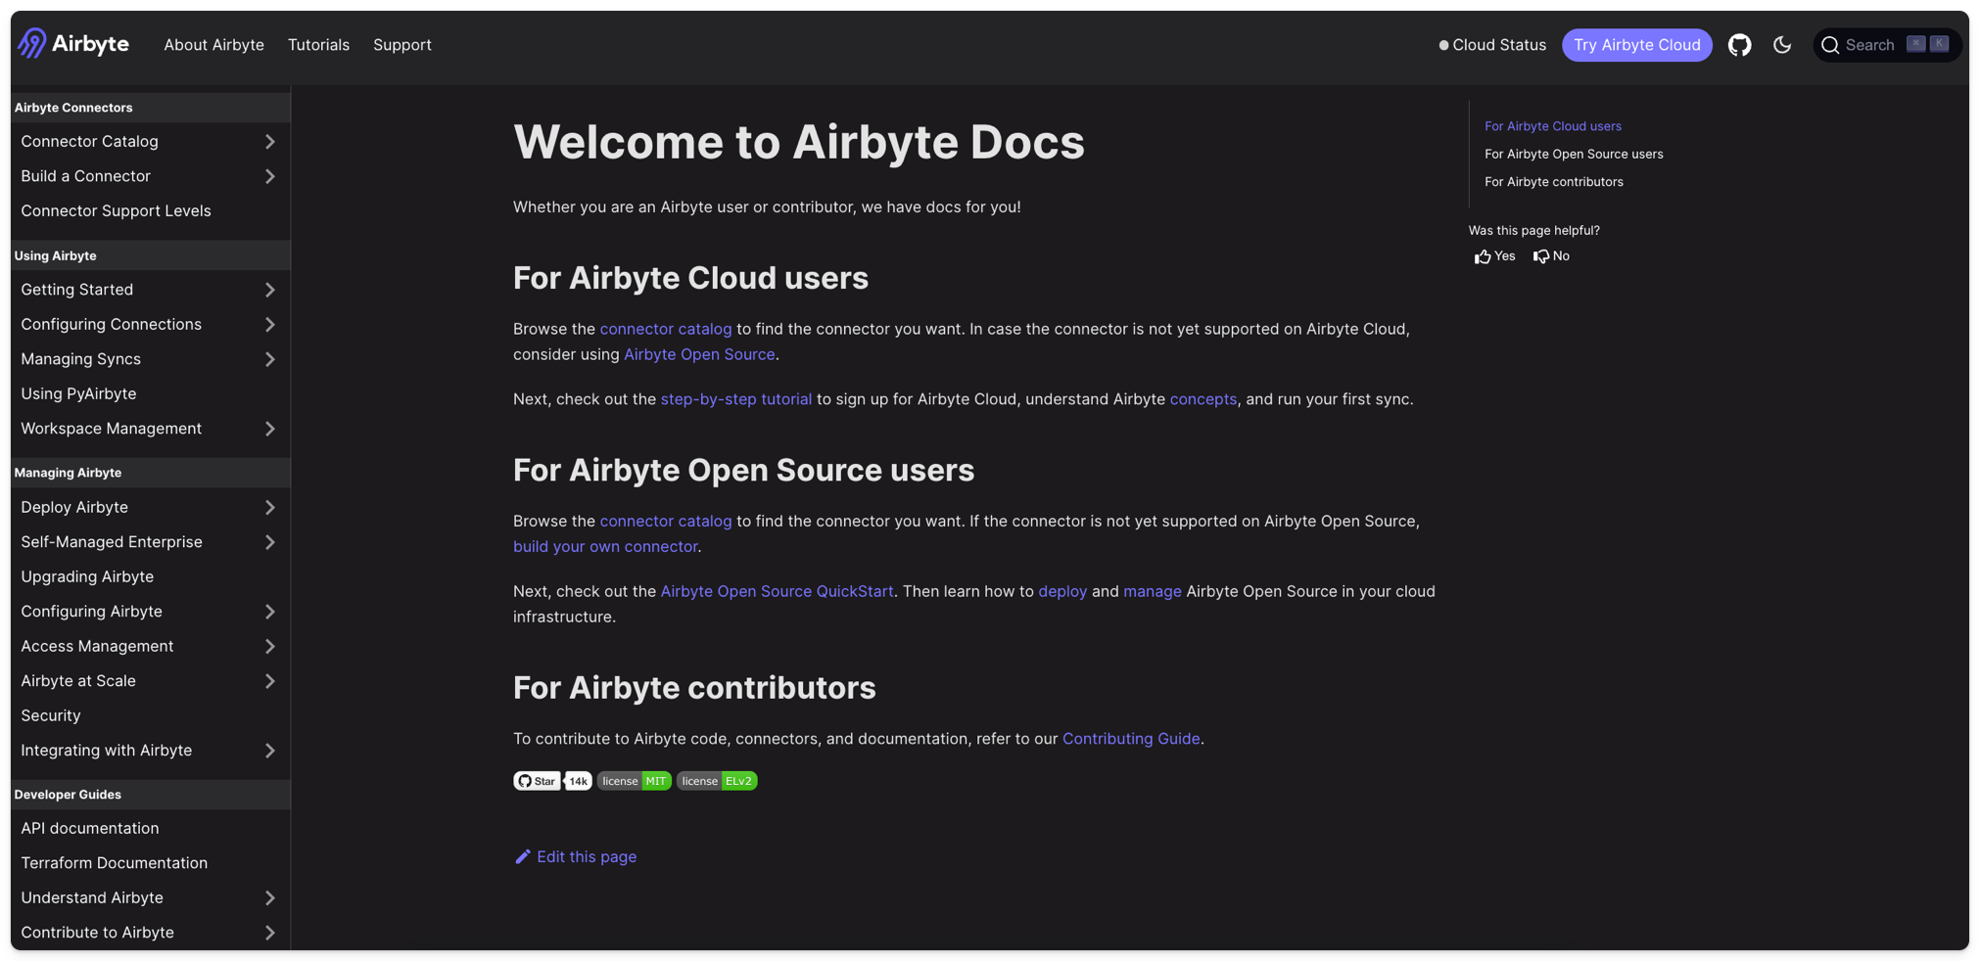
Task: Click the Search magnifier icon
Action: pyautogui.click(x=1829, y=46)
